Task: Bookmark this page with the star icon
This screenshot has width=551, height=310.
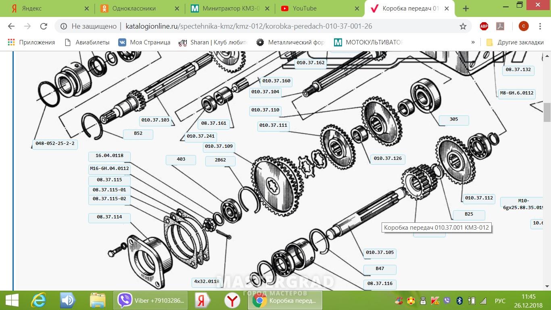Action: pyautogui.click(x=463, y=26)
